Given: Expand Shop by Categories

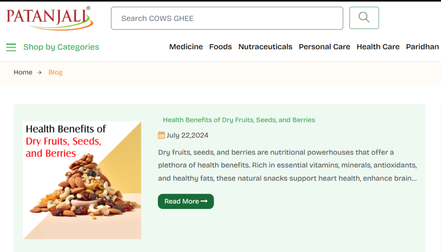Looking at the screenshot, I should 61,47.
